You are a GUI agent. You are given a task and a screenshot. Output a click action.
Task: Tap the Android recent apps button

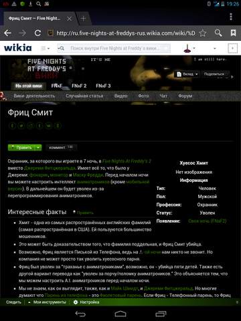coord(161,314)
